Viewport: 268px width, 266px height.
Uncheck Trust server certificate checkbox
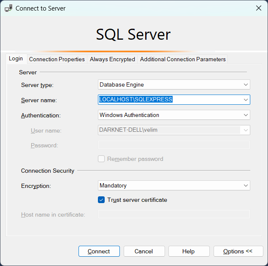tap(101, 200)
